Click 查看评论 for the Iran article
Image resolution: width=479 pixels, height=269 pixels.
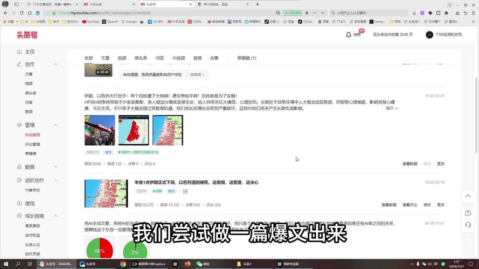point(409,205)
